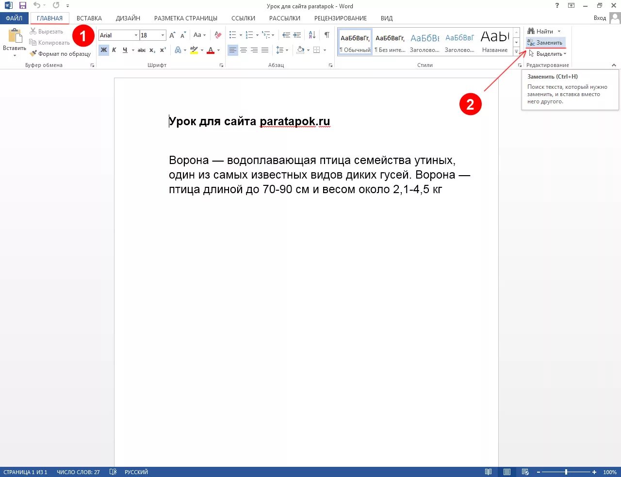Switch to web layout view icon
The image size is (621, 477).
[525, 472]
